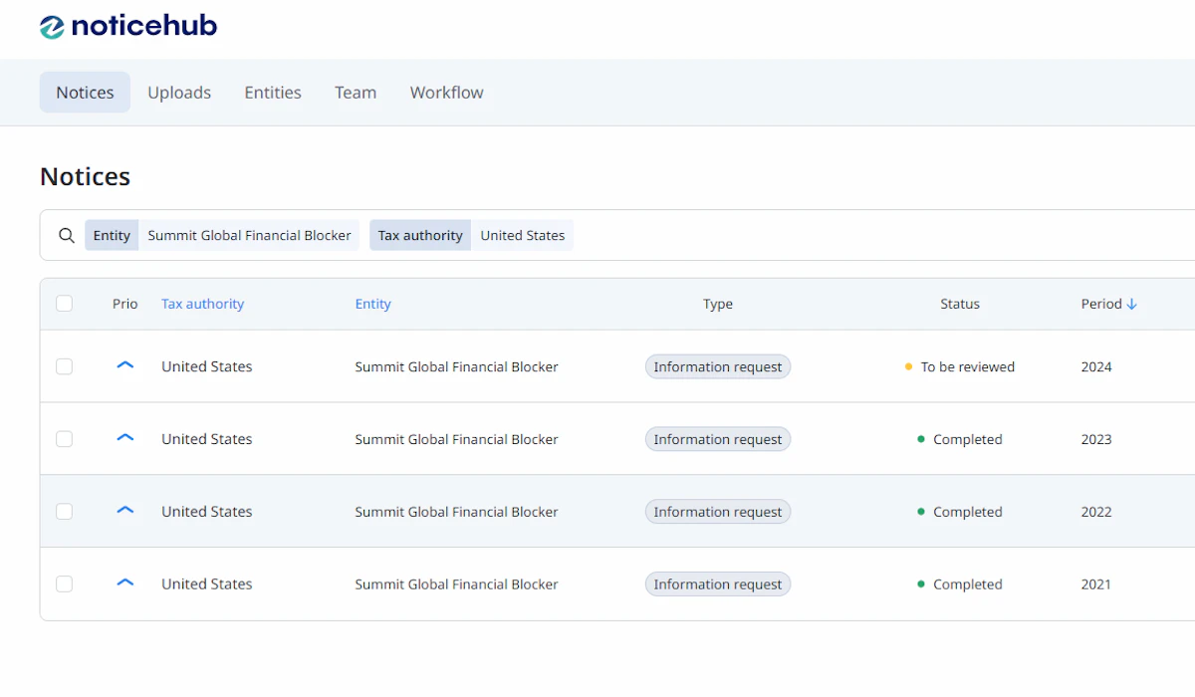The width and height of the screenshot is (1195, 697).
Task: Open the United States filter value
Action: (x=522, y=236)
